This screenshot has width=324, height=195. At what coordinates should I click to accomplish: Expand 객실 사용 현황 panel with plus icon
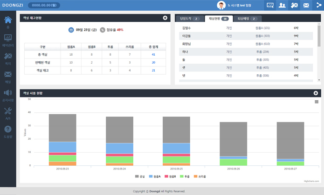click(316, 93)
